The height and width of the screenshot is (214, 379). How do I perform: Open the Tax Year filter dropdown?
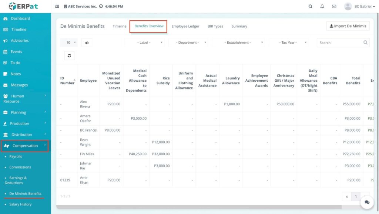pos(289,43)
